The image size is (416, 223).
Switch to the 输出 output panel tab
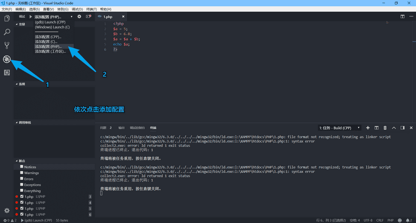122,128
